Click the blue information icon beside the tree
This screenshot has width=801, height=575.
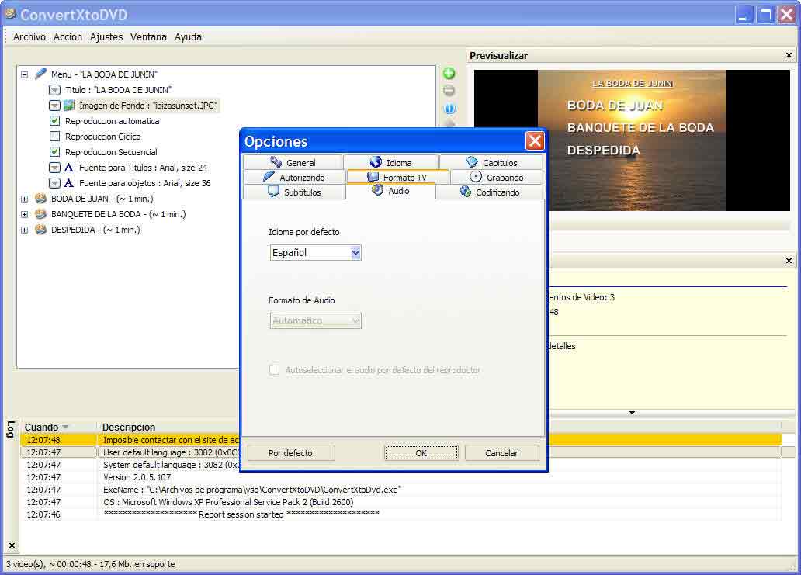coord(449,109)
